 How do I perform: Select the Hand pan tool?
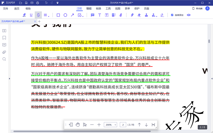(x=77, y=124)
